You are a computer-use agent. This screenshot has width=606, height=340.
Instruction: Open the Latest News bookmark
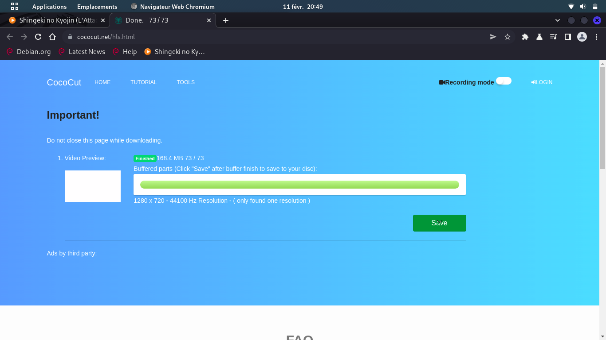82,52
